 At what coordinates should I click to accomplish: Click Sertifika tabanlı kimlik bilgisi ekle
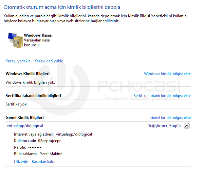(x=162, y=96)
